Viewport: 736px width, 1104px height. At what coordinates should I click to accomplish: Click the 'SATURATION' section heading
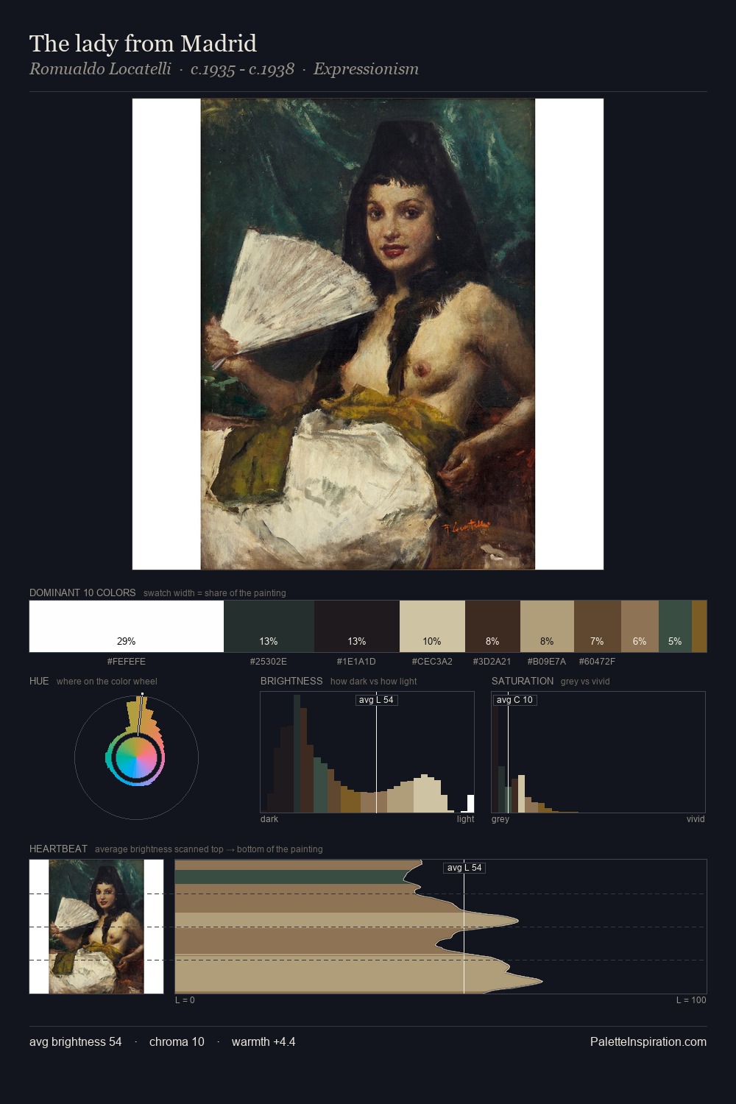coord(523,681)
